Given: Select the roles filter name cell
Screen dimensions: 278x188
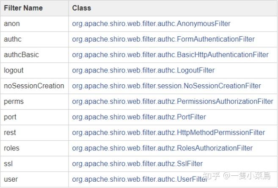Looking at the screenshot, I should (x=11, y=148).
